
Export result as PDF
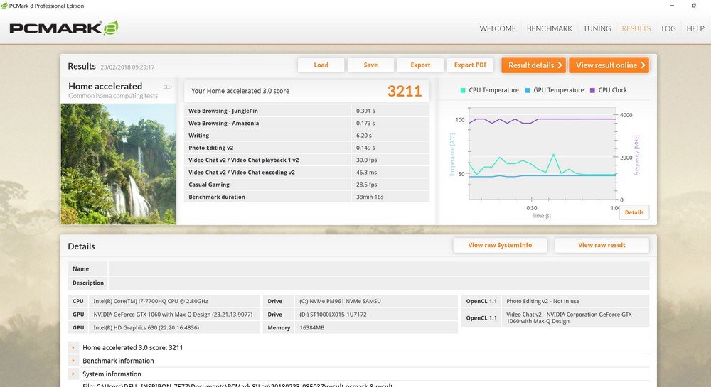click(470, 65)
